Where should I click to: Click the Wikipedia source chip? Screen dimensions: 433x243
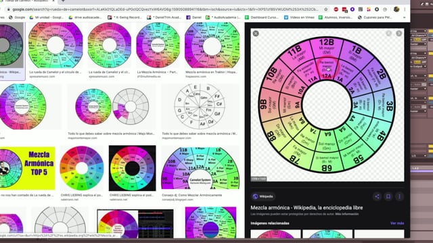click(263, 196)
